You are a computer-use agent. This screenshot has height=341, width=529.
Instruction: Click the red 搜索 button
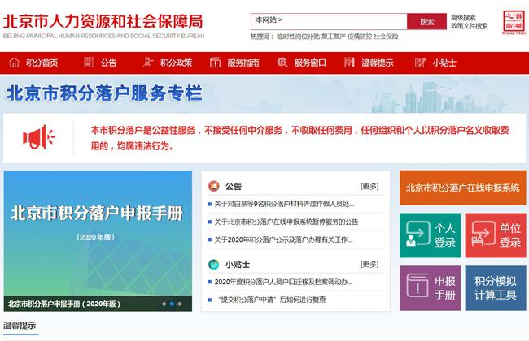(426, 22)
